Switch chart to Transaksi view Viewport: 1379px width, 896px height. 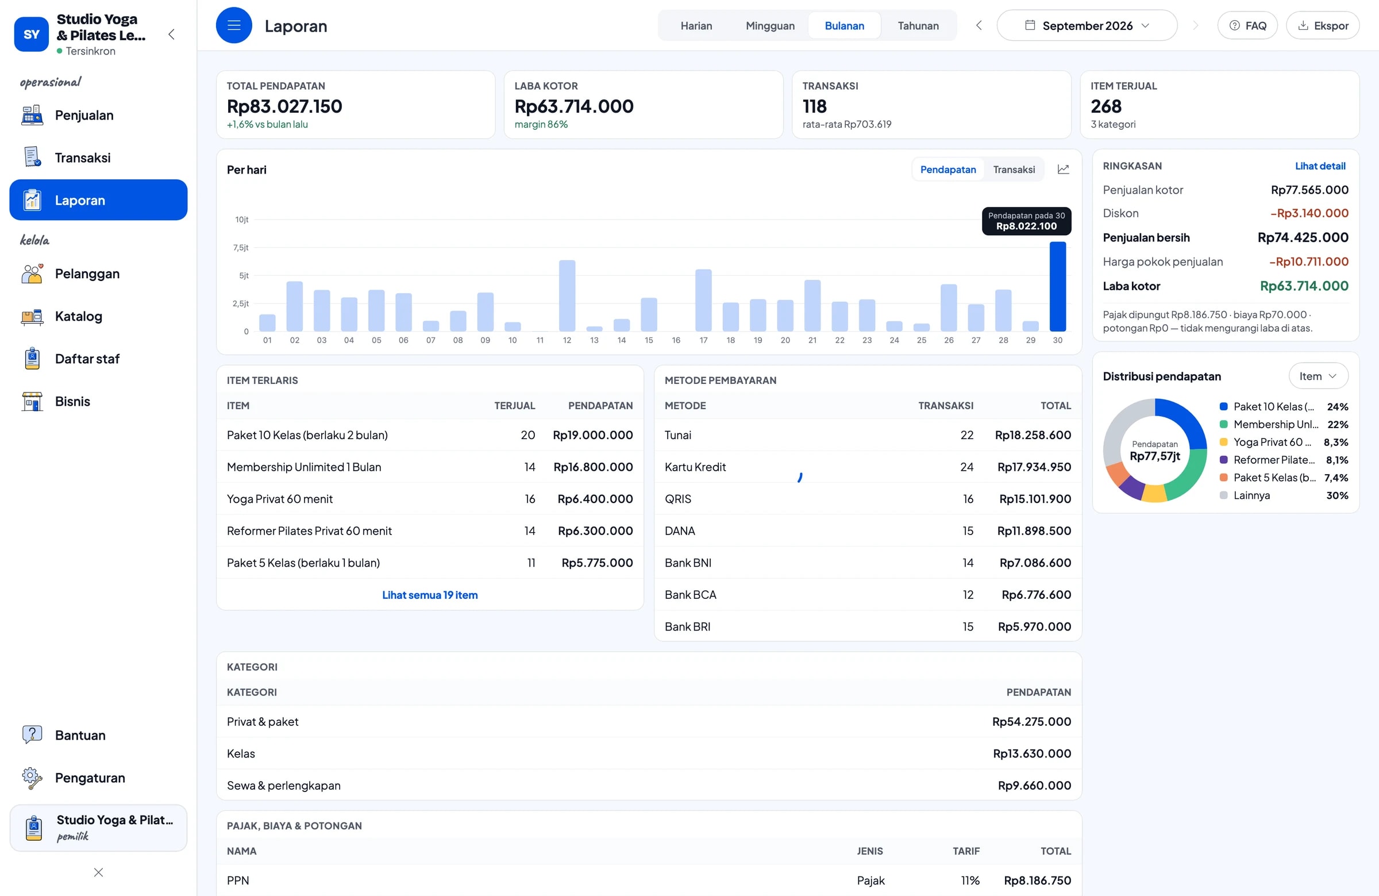tap(1014, 169)
